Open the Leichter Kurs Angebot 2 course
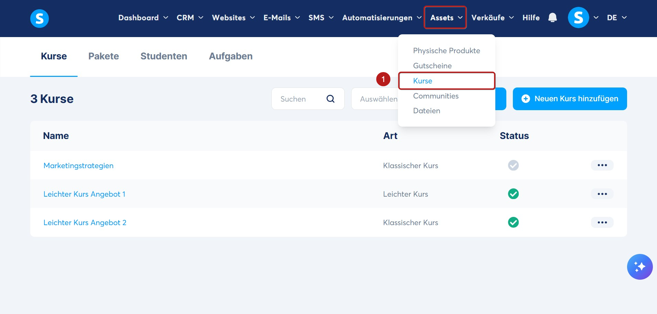657x314 pixels. [x=85, y=222]
